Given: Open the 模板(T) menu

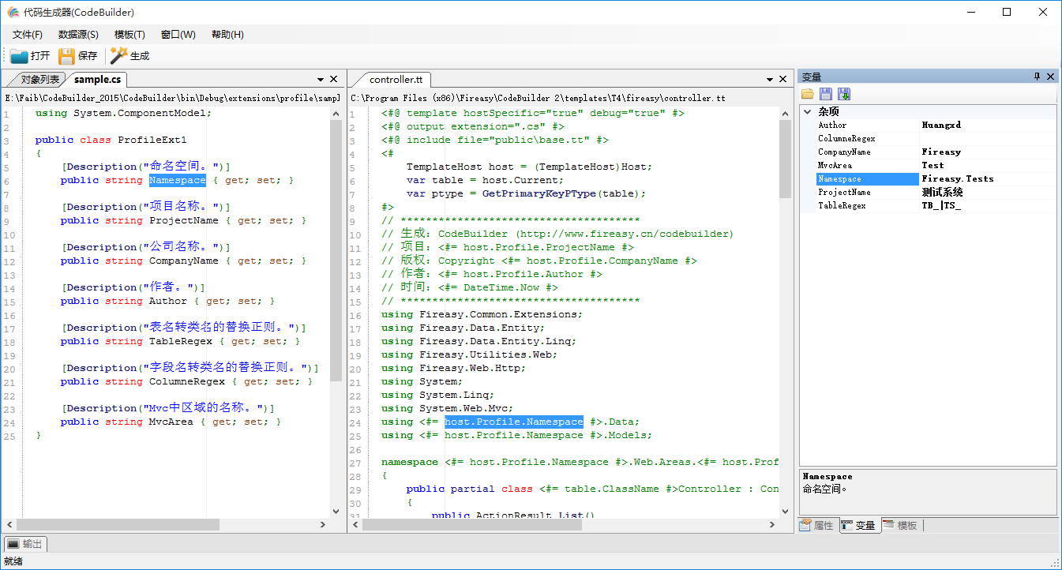Looking at the screenshot, I should click(129, 35).
